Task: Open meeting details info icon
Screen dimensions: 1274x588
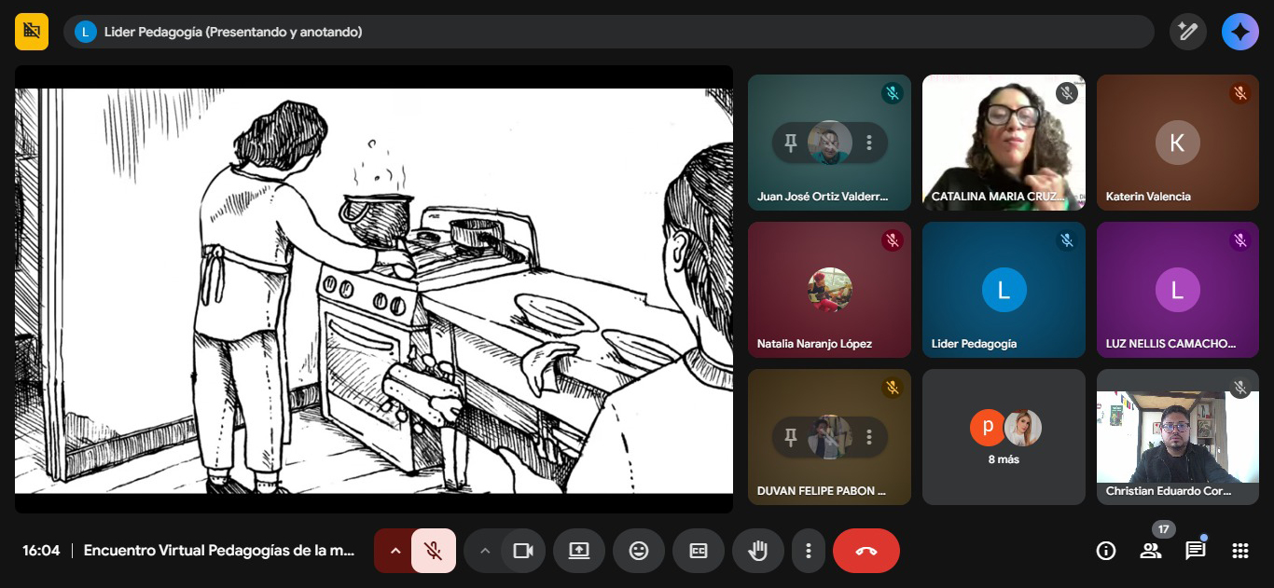Action: (x=1105, y=551)
